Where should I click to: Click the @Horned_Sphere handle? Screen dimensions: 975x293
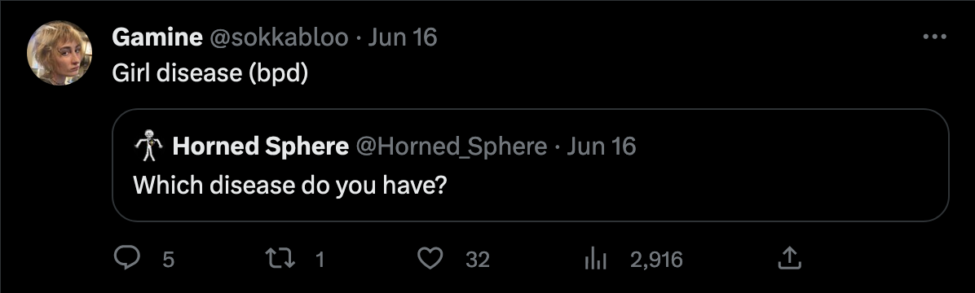(x=452, y=147)
